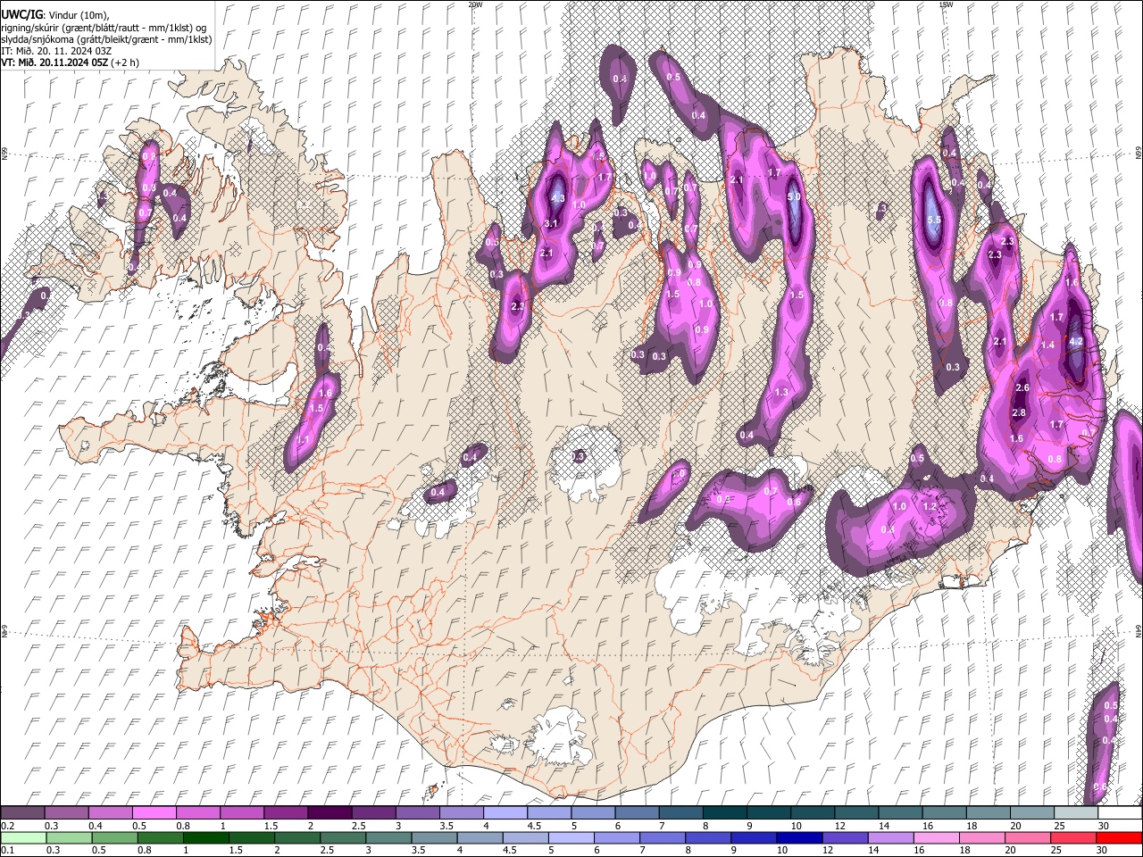Select the darkest purple 2–2.5 legend swatch

click(330, 813)
